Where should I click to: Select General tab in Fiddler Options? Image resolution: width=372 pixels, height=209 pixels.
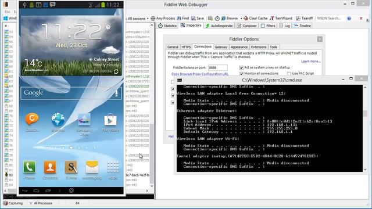tap(173, 47)
